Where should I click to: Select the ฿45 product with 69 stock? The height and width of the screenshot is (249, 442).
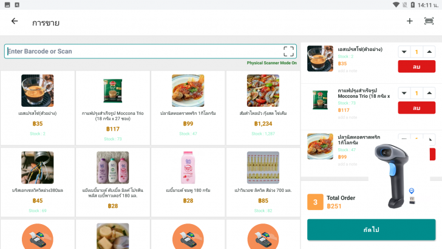click(x=38, y=182)
